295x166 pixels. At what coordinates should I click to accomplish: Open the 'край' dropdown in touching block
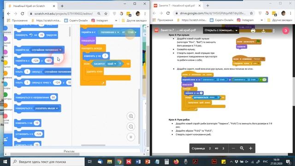point(112,64)
